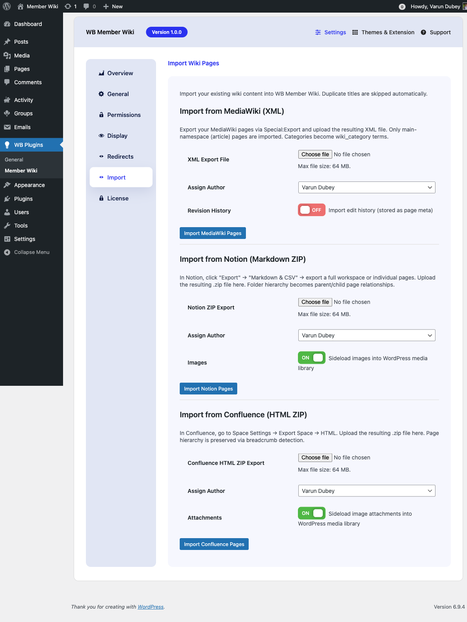Open Themes & Extension grid icon

click(355, 32)
